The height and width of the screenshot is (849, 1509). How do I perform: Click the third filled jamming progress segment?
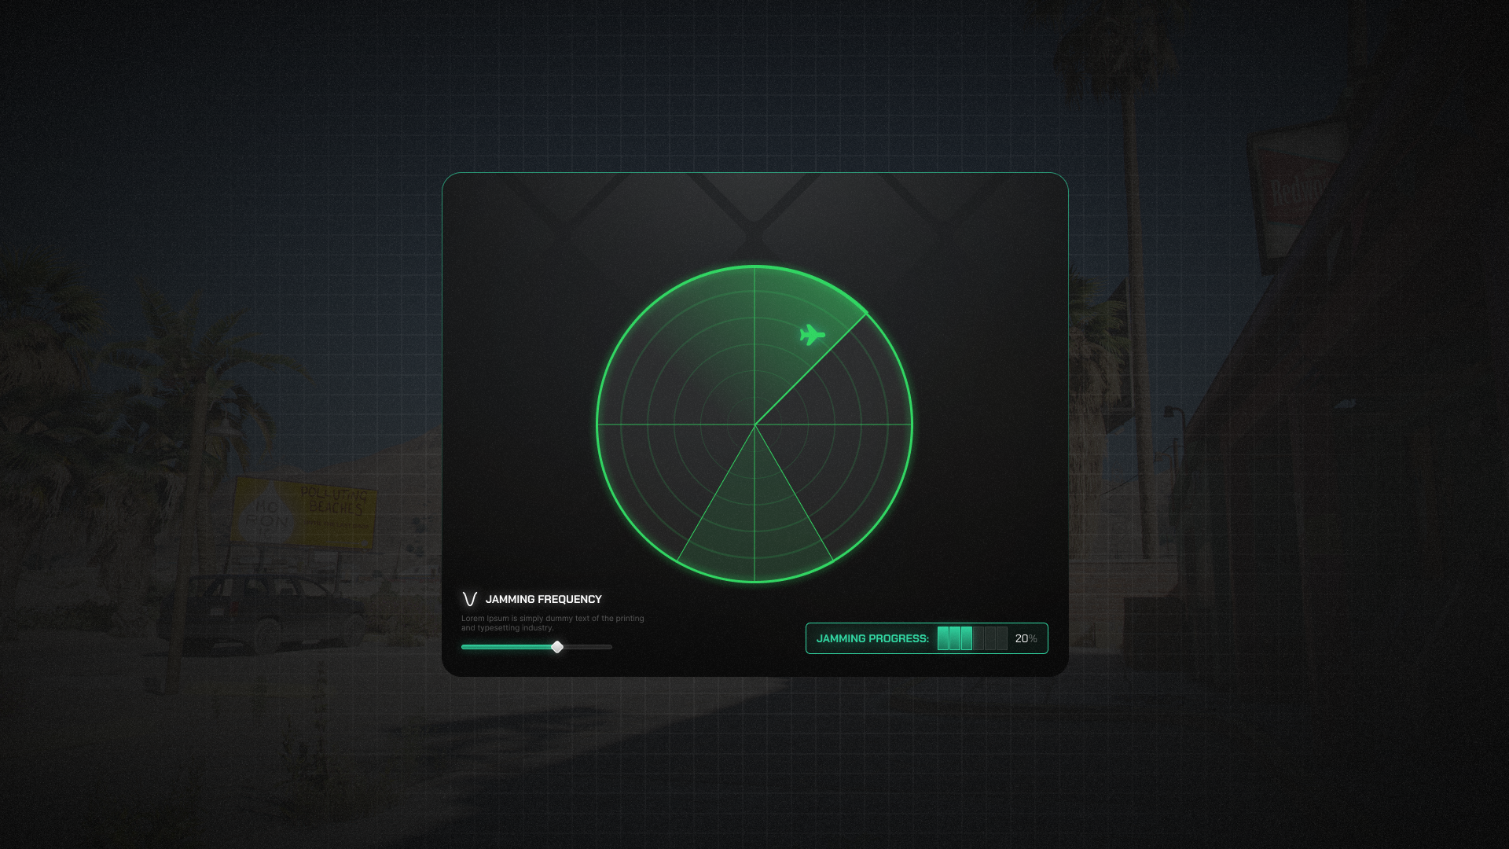[967, 638]
